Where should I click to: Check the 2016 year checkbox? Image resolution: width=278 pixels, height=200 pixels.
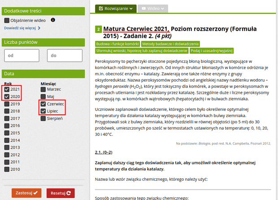7,126
